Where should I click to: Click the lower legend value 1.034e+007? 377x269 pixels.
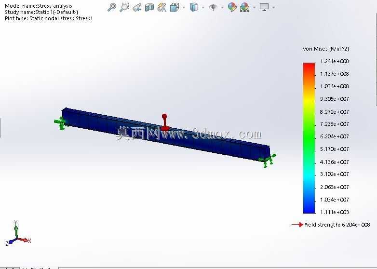coord(334,200)
